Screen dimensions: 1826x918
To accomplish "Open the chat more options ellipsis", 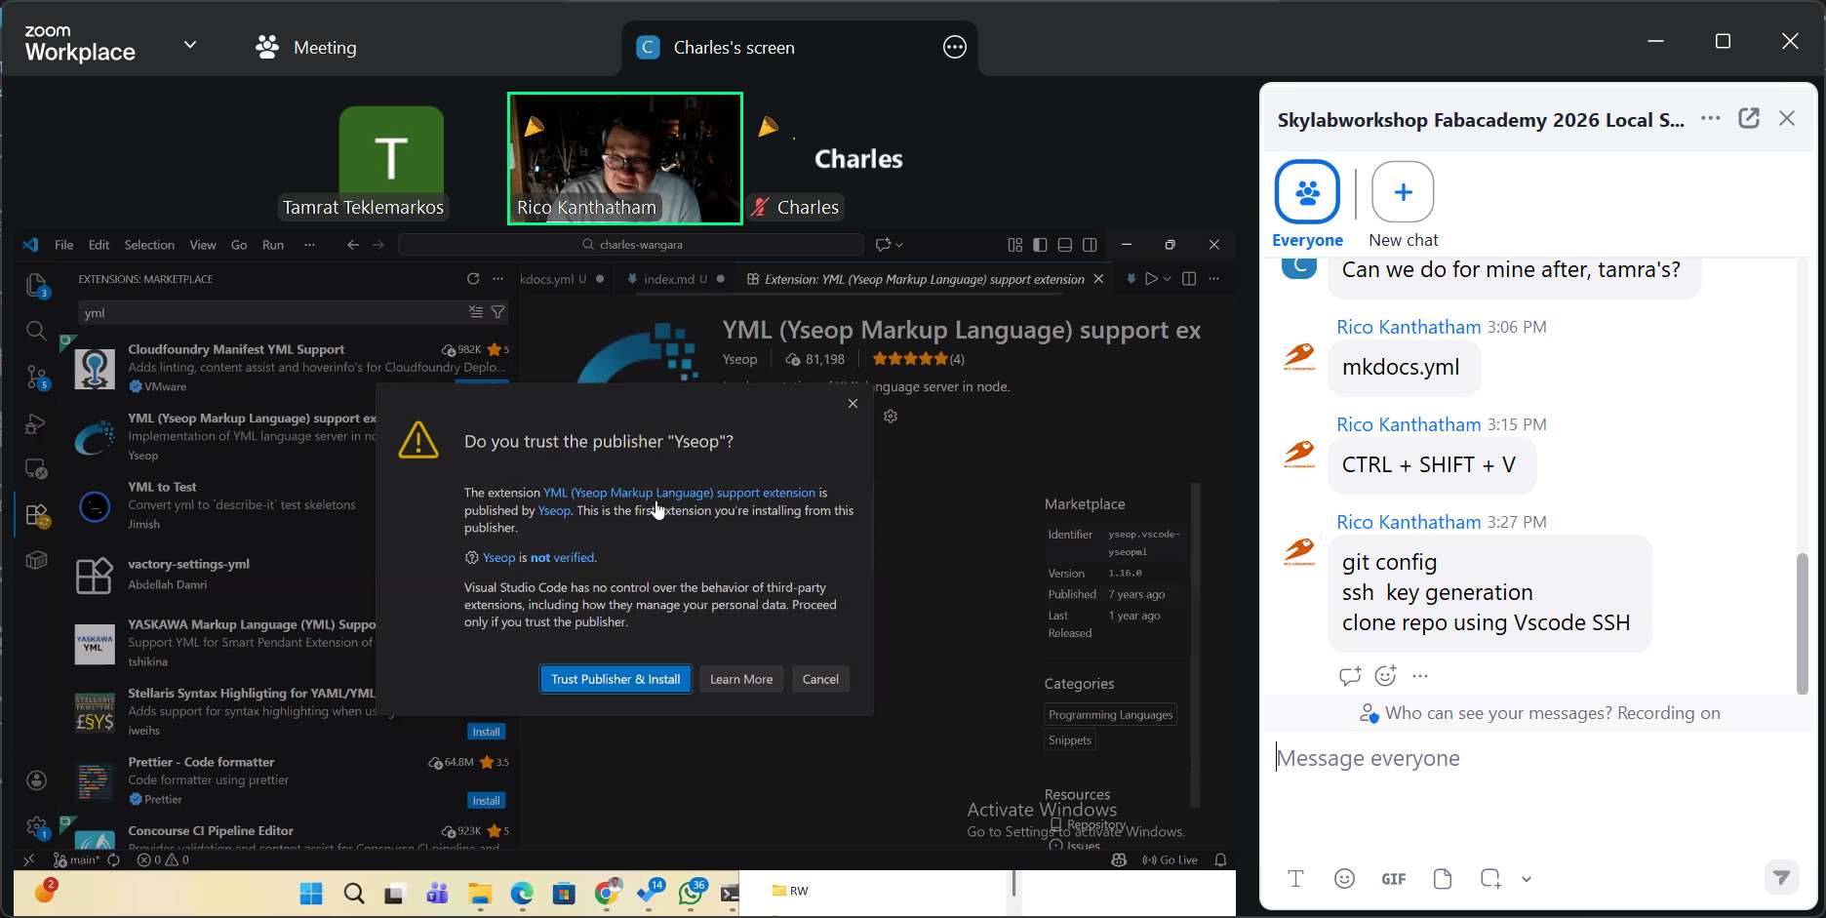I will pyautogui.click(x=1711, y=118).
